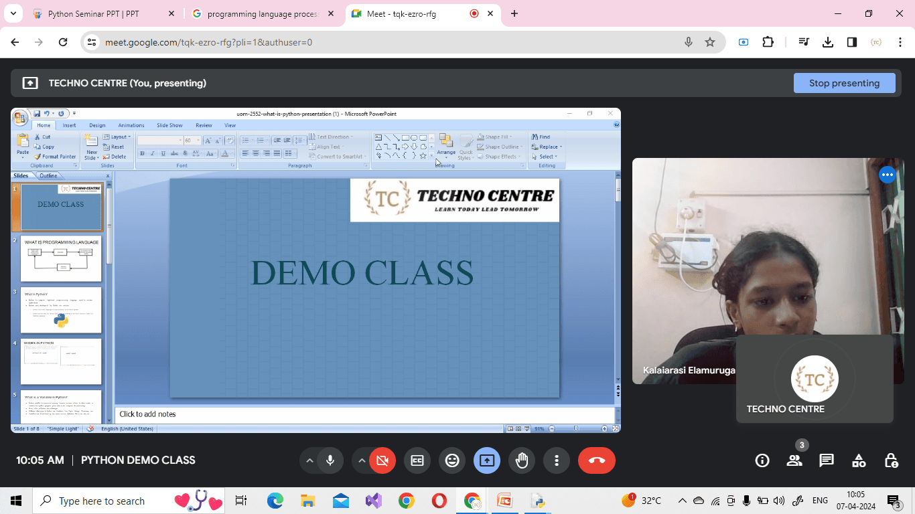Toggle underline formatting in Font group
The image size is (915, 514).
click(x=163, y=153)
